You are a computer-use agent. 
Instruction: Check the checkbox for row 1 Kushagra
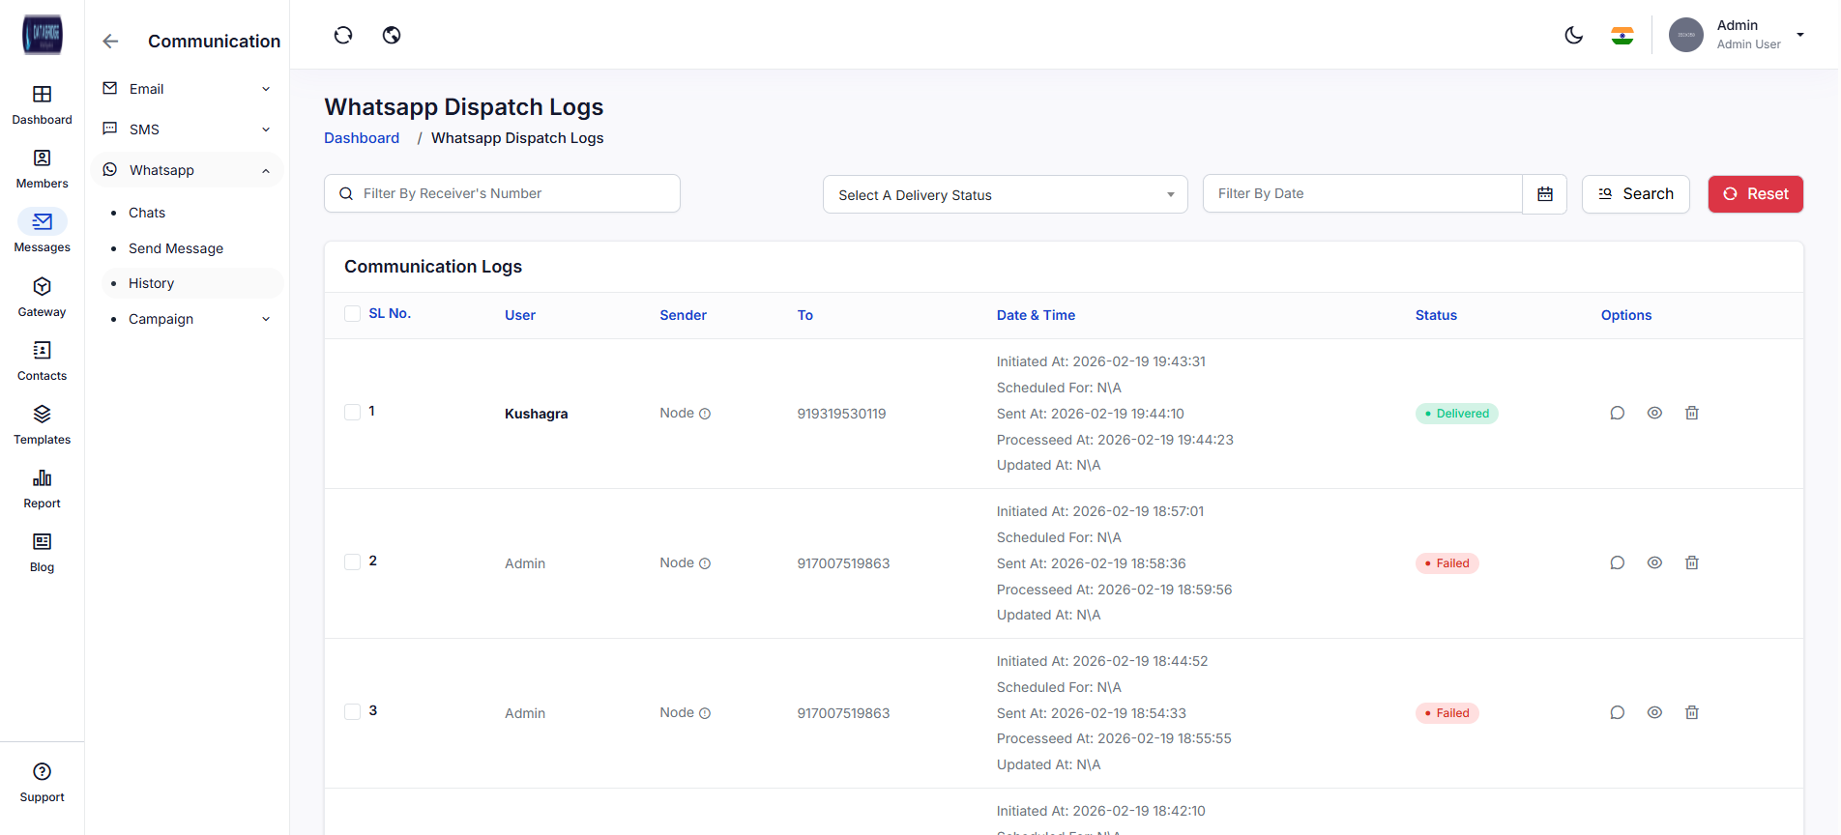point(353,413)
